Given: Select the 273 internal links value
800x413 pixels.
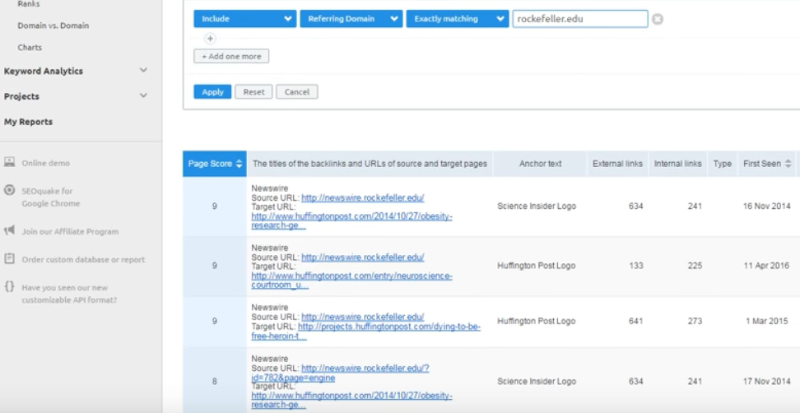Looking at the screenshot, I should (695, 321).
